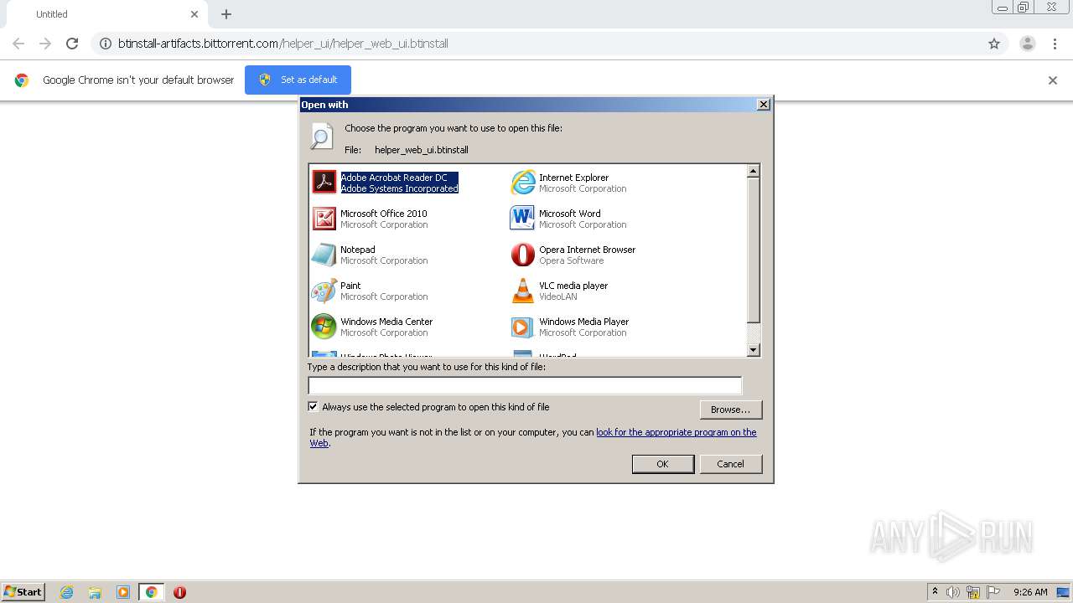Open the Chrome profile avatar
The image size is (1073, 603).
tap(1028, 44)
